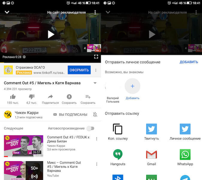This screenshot has width=202, height=180.
Task: Dislike the video with the thumbs down
Action: point(31,97)
